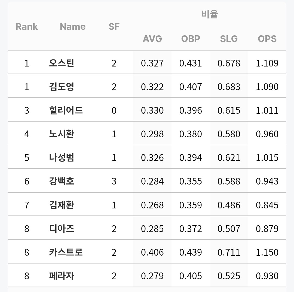Sort by the AVG column header
294x292 pixels.
152,39
